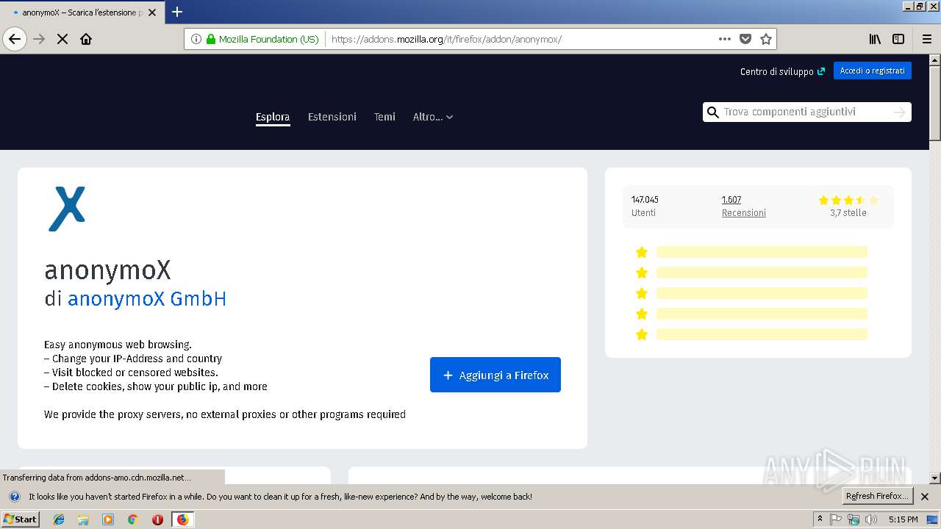Expand the Altro… dropdown menu
The width and height of the screenshot is (941, 529).
pos(433,117)
